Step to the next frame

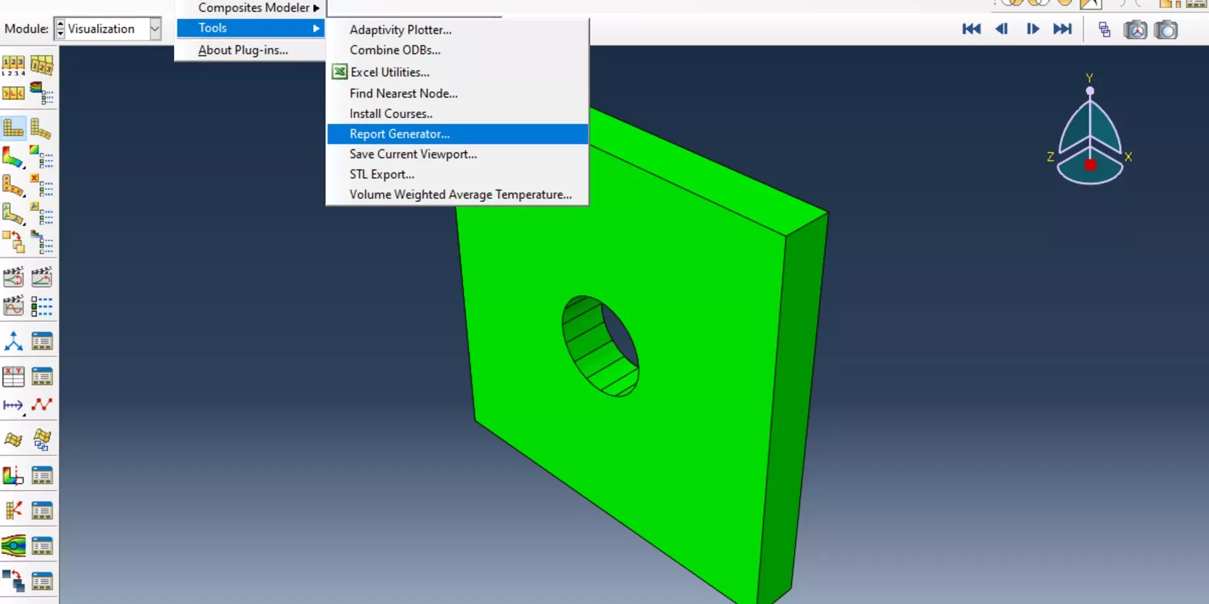tap(1032, 29)
